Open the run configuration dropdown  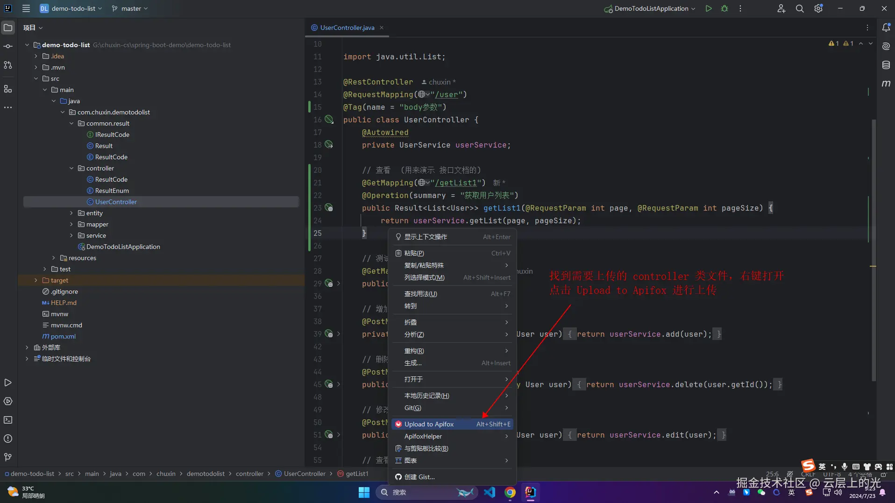coord(650,8)
